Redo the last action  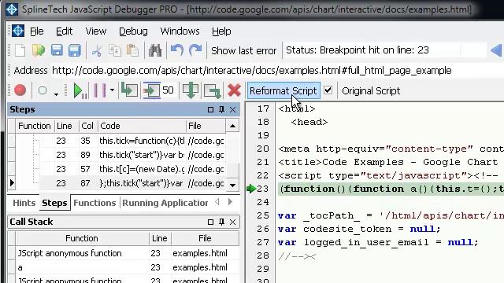click(x=195, y=50)
